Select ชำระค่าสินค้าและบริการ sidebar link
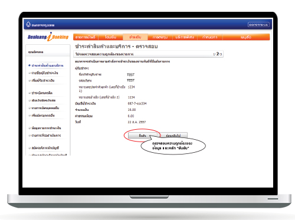295x220 pixels. point(47,65)
